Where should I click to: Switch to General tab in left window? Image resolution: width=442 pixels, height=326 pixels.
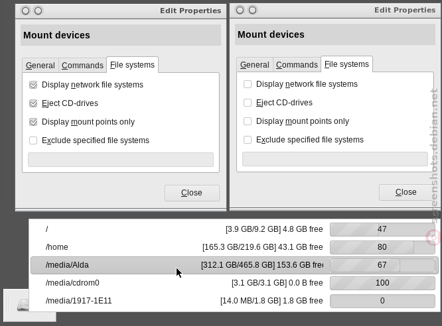tap(40, 66)
